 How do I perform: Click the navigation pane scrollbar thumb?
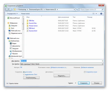point(23,24)
